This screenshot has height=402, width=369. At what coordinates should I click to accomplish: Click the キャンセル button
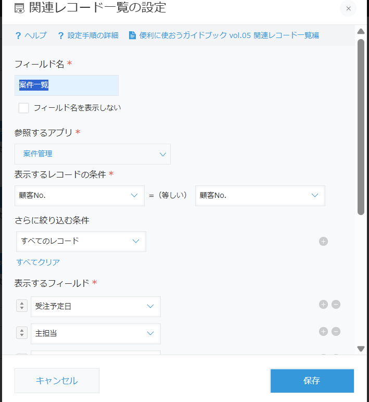click(x=57, y=381)
